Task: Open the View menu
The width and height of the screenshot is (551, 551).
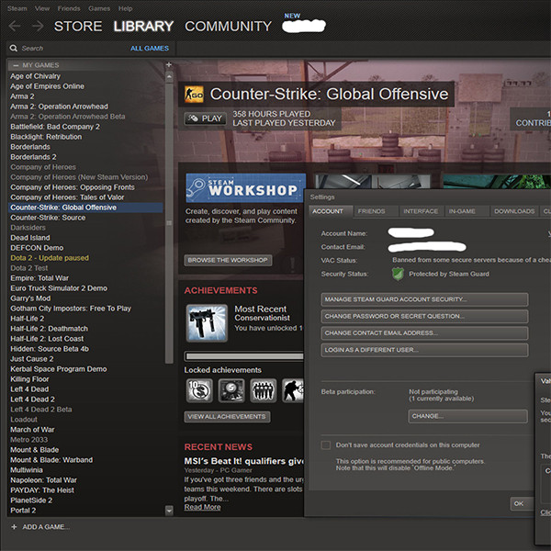Action: (42, 8)
